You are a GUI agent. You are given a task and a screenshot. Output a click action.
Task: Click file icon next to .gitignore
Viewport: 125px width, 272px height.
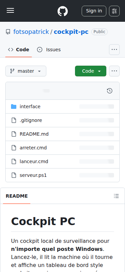[x=14, y=120]
